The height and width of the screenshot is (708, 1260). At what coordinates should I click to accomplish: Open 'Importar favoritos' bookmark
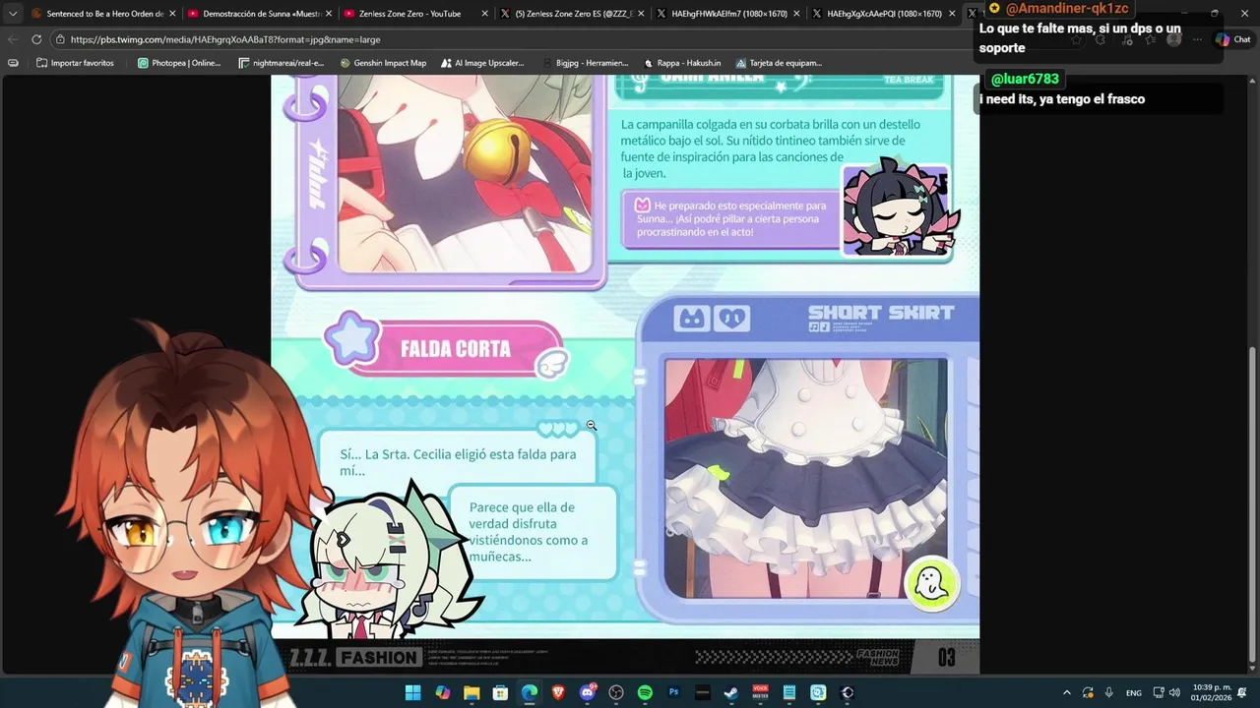75,63
